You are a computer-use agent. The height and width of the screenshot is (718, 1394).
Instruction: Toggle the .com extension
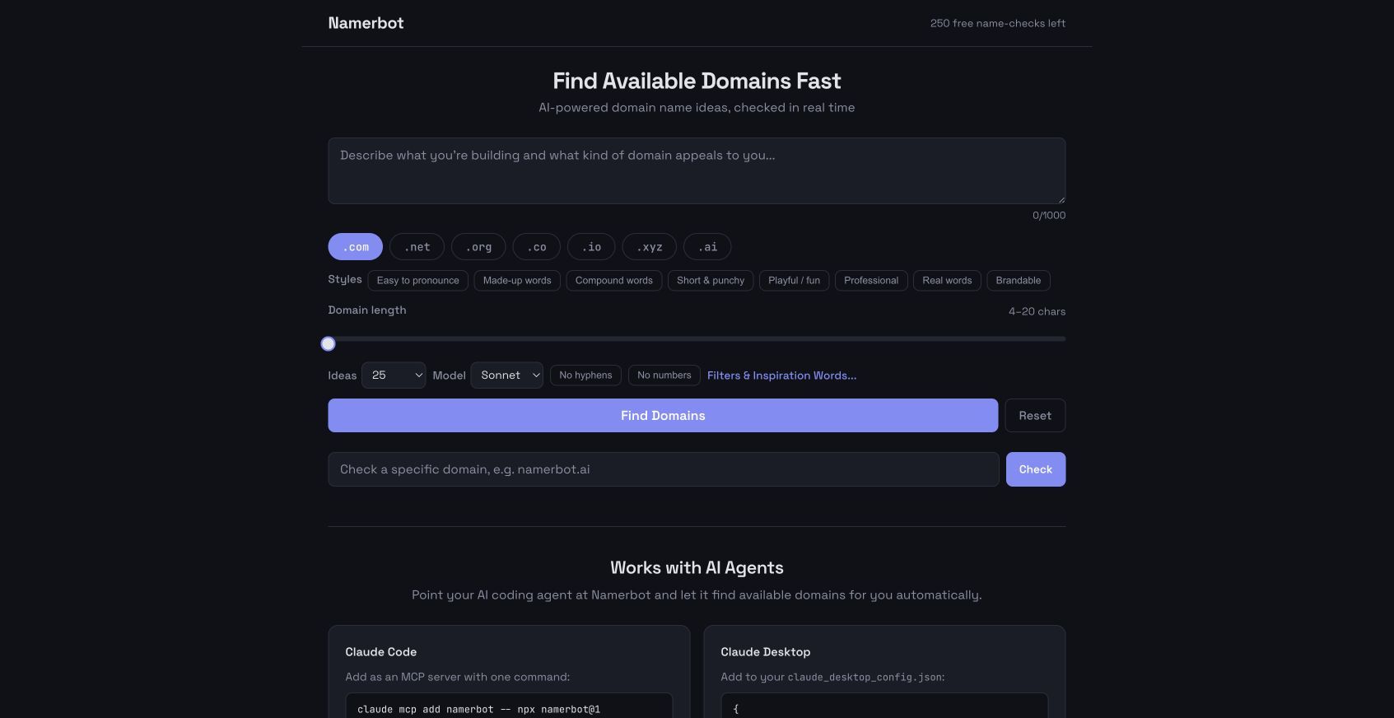(x=356, y=247)
